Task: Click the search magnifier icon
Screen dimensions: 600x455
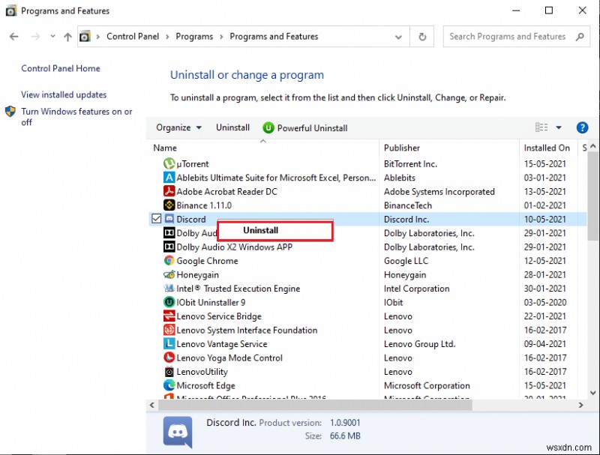Action: click(580, 37)
